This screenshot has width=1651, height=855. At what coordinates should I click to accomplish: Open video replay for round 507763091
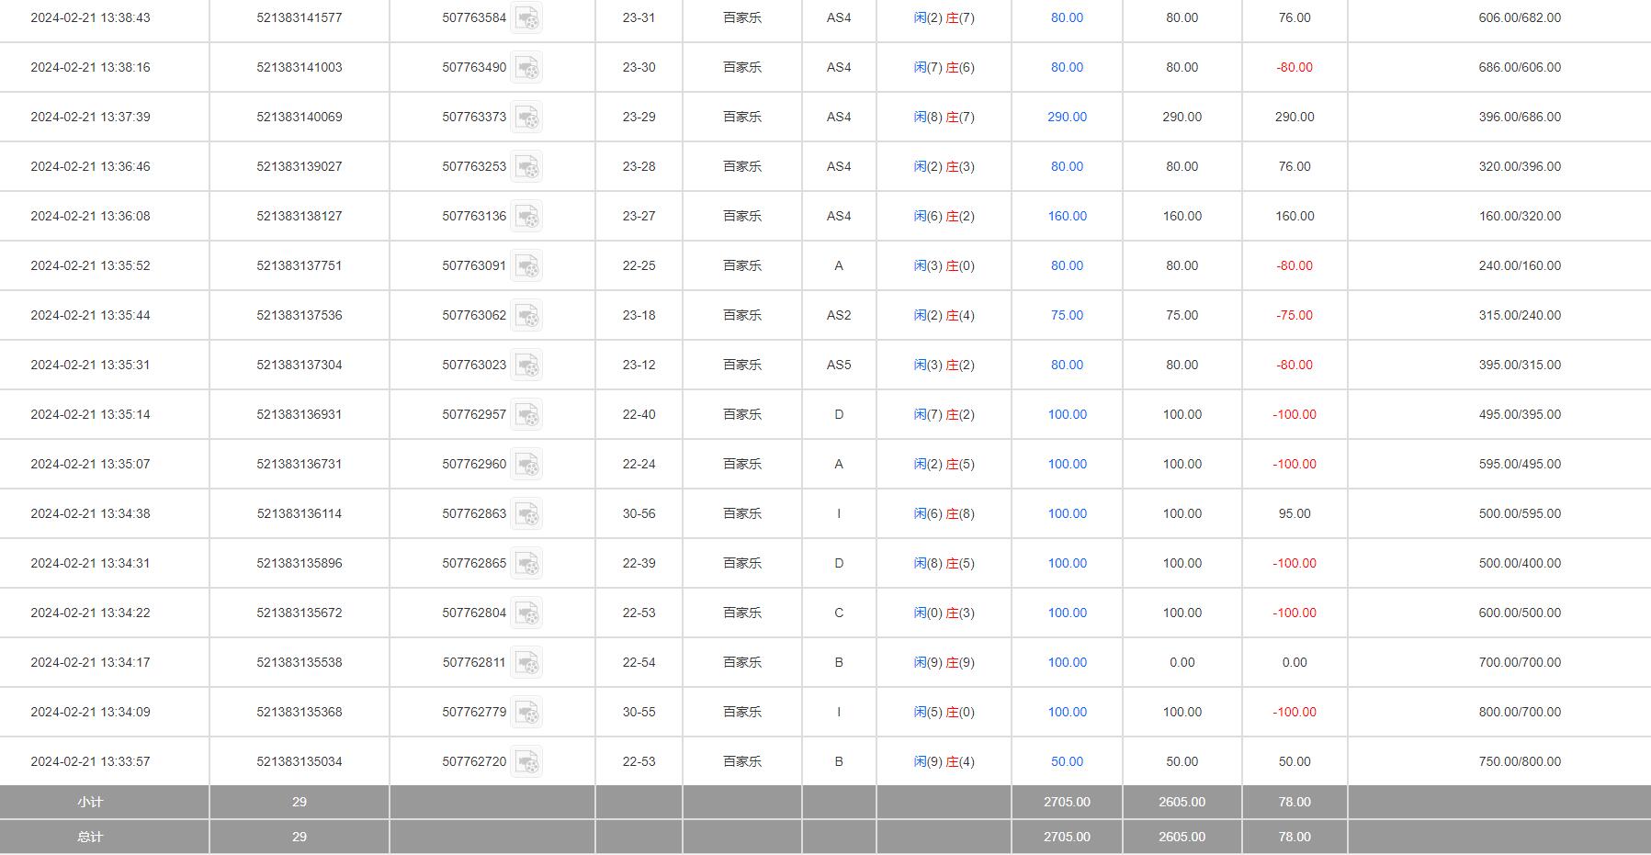(526, 266)
